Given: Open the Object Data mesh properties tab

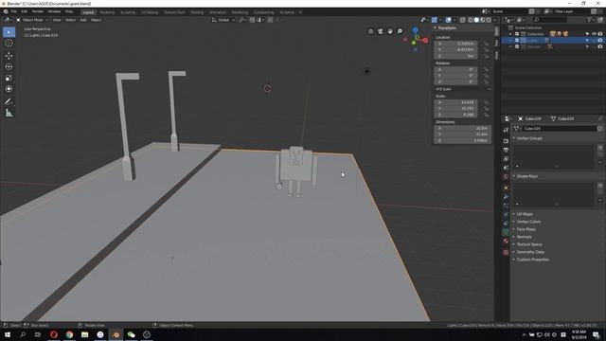Looking at the screenshot, I should tap(506, 232).
